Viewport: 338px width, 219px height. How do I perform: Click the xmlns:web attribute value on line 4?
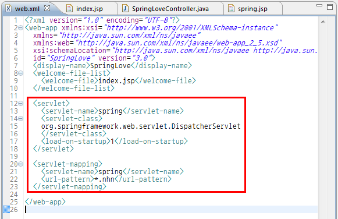pos(179,43)
